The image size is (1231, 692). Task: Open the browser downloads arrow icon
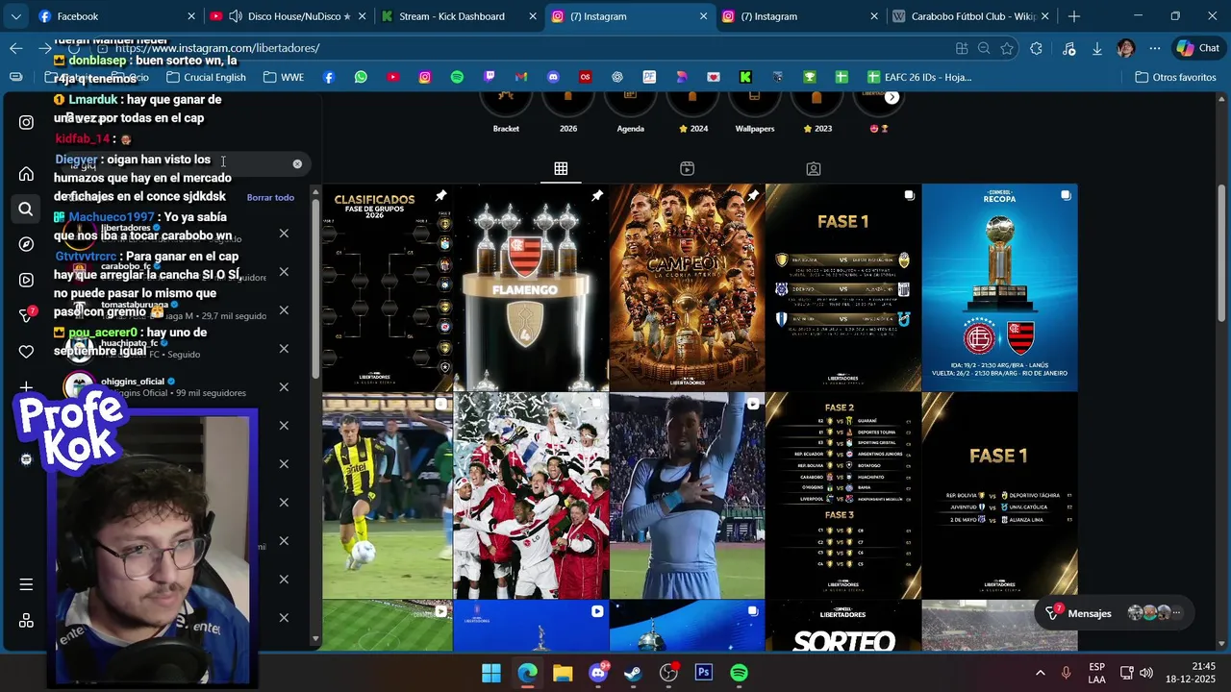tap(1097, 48)
